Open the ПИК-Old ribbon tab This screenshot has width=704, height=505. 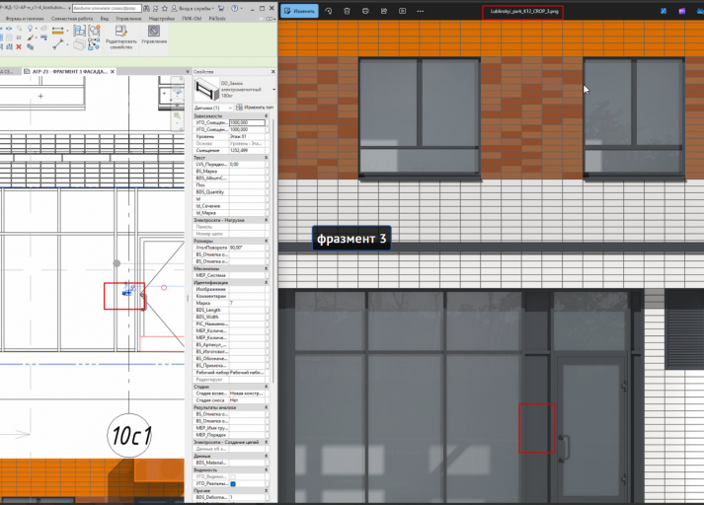pyautogui.click(x=192, y=19)
